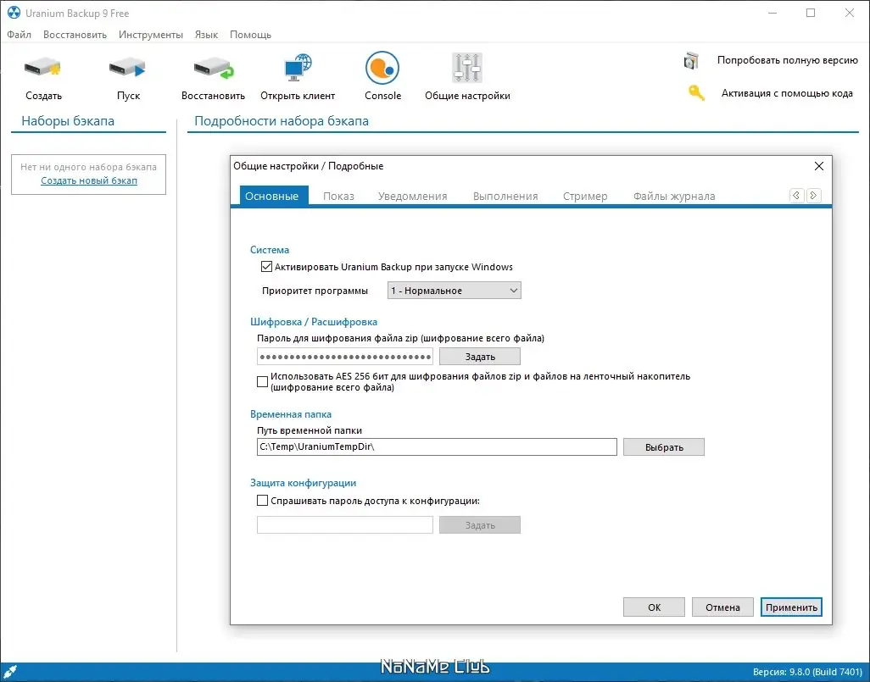The width and height of the screenshot is (870, 682).
Task: Toggle Активировать Uranium Backup при запуске Windows
Action: tap(266, 267)
